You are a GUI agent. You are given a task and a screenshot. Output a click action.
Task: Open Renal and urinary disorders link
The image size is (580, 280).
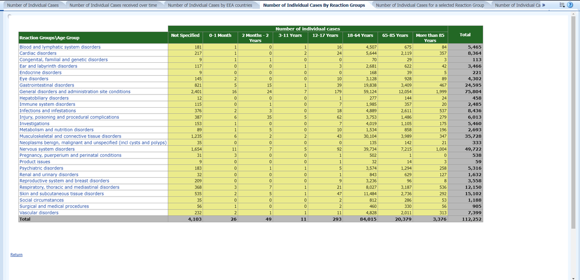(49, 174)
